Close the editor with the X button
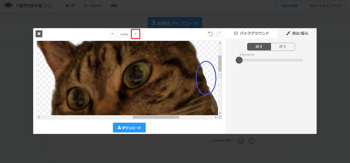 [x=39, y=34]
